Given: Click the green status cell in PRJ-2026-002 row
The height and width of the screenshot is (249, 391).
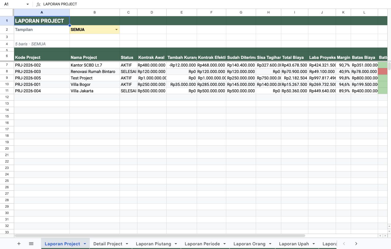Looking at the screenshot, I should pyautogui.click(x=383, y=65).
